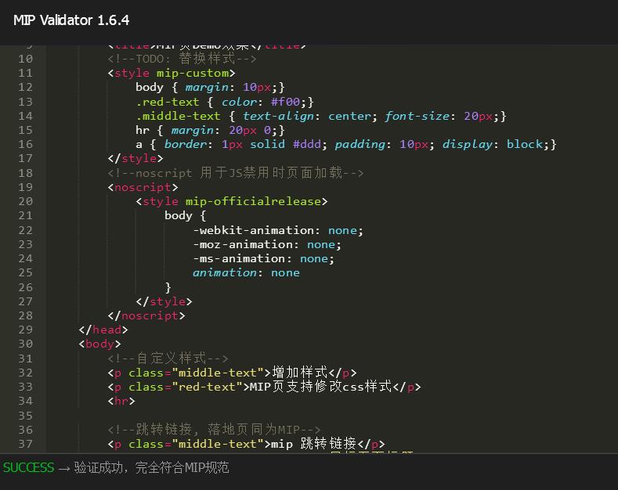Screen dimensions: 618x490
Task: Click line number 19 in the gutter
Action: [25, 187]
